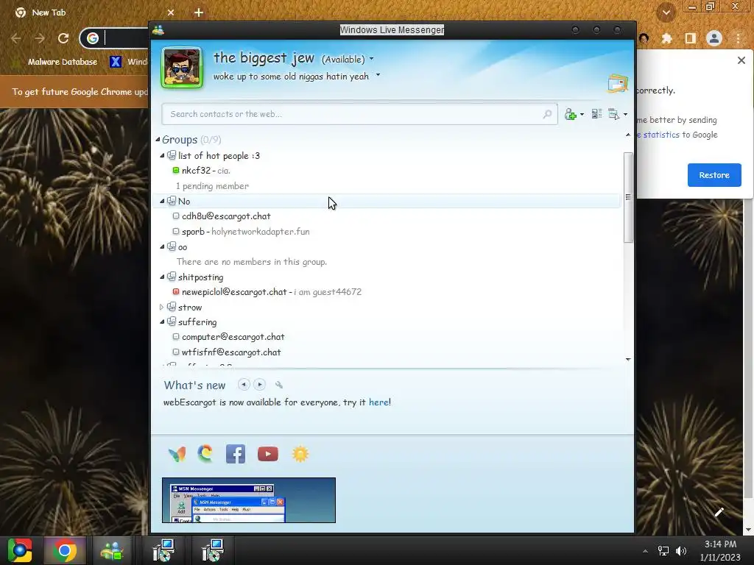Click the contact list scroll down arrow
The image size is (754, 565).
[628, 359]
